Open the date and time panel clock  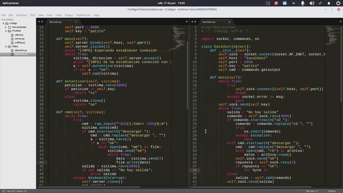point(171,3)
